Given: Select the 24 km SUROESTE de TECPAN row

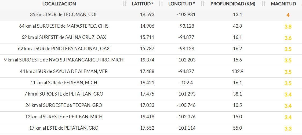Looking at the screenshot, I should click(64, 105).
